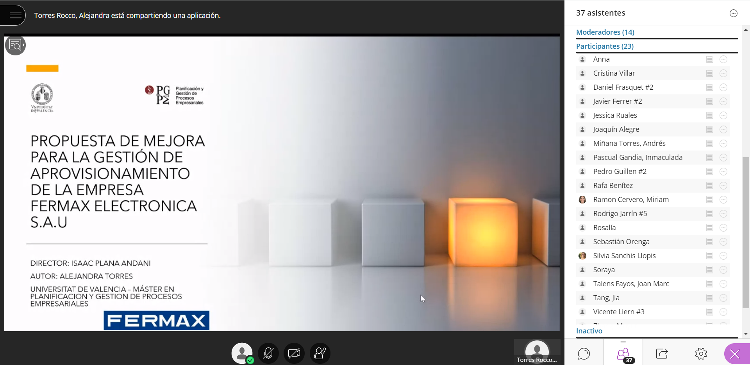Open attendee controls for Pedro Guillen #2

(723, 172)
